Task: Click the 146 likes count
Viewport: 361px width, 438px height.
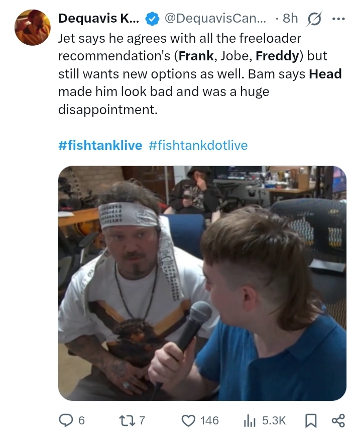Action: pos(209,420)
